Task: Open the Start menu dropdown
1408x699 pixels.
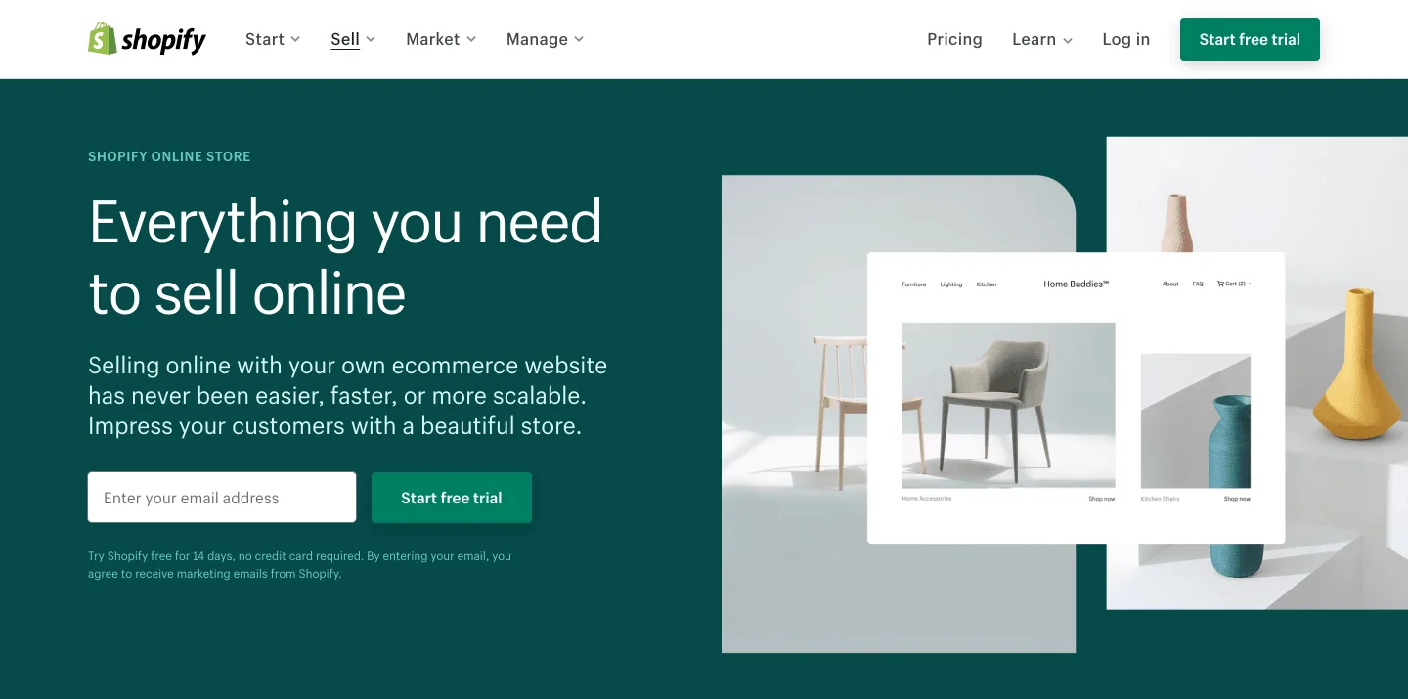Action: 273,39
